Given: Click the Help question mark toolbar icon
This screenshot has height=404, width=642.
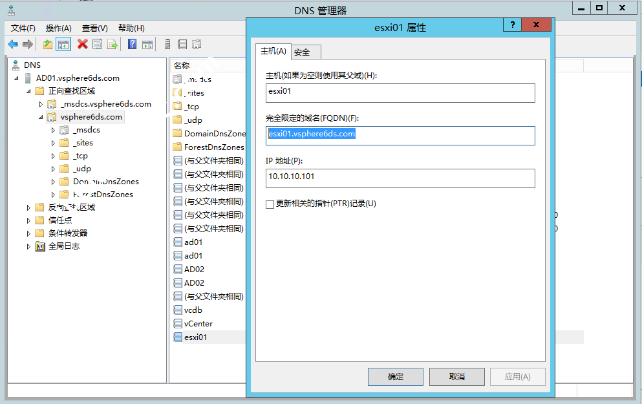Looking at the screenshot, I should 131,44.
